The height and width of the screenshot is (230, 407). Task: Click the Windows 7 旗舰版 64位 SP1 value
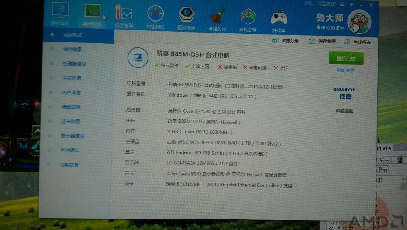[x=212, y=96]
